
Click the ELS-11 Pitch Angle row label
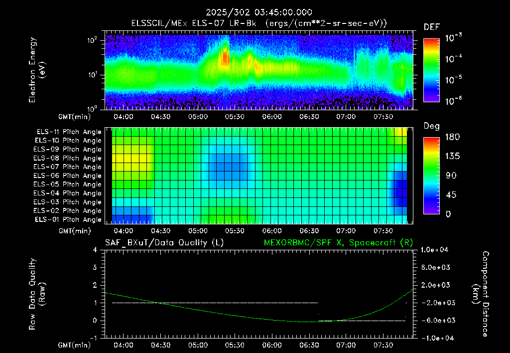point(69,132)
